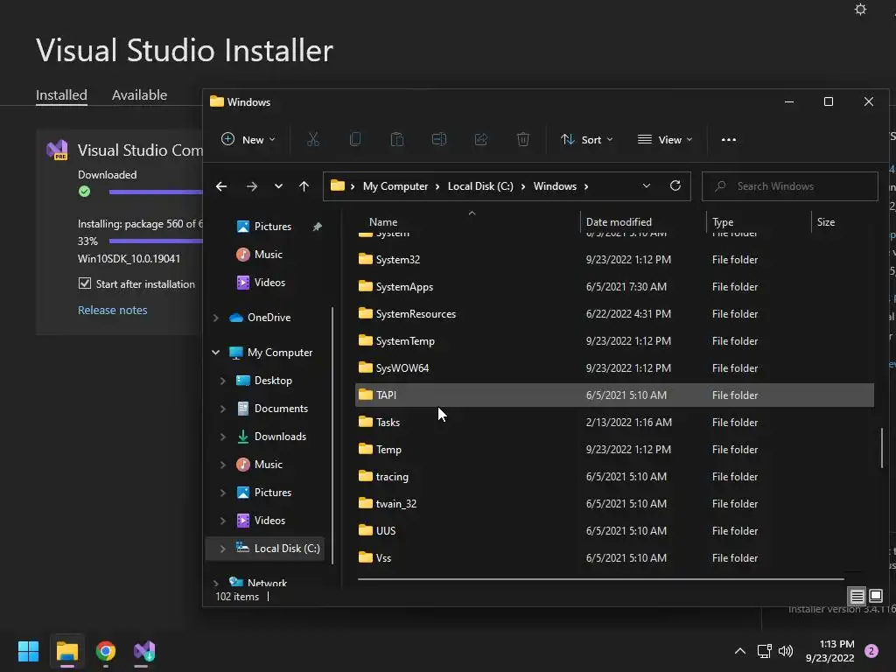
Task: Open Google Chrome from the taskbar
Action: point(106,651)
